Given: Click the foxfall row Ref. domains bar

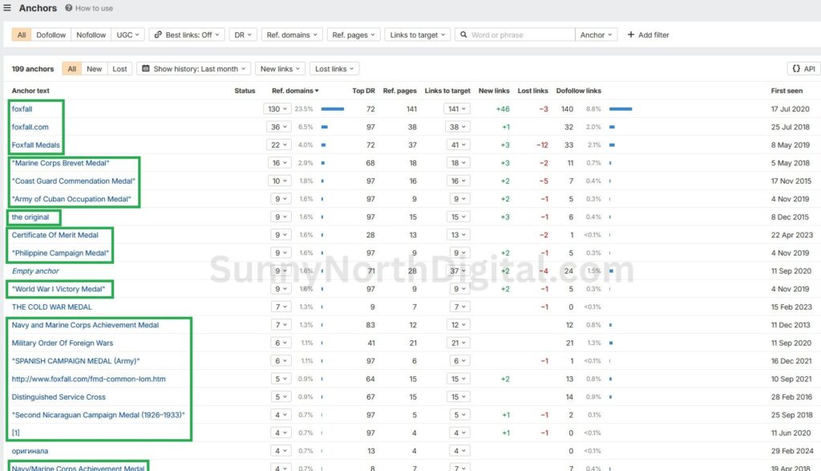Looking at the screenshot, I should (x=332, y=108).
